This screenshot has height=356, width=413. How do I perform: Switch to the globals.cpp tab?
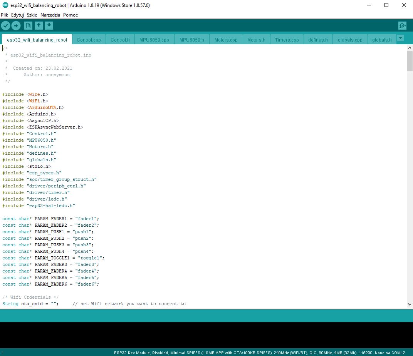(350, 40)
